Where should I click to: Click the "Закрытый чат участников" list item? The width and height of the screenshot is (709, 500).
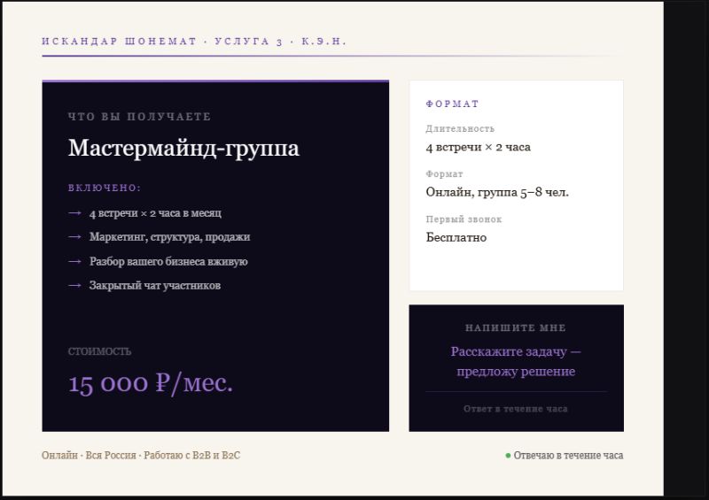tap(154, 286)
